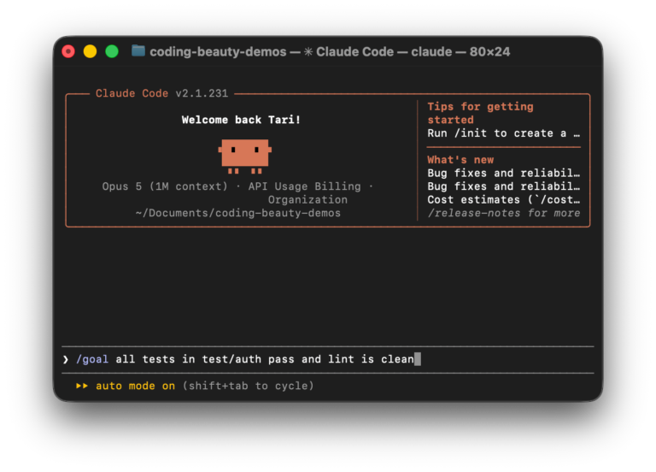656x472 pixels.
Task: Click the auto mode double-arrow icon
Action: point(82,386)
